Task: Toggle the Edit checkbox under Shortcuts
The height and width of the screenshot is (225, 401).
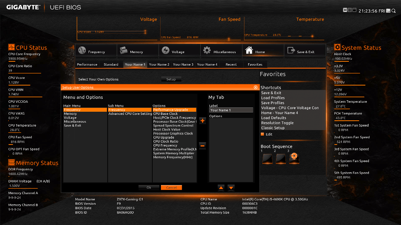Action: coord(262,134)
